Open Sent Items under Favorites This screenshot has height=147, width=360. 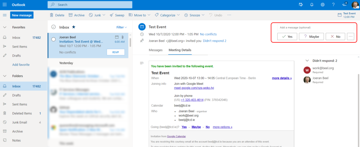point(24,46)
